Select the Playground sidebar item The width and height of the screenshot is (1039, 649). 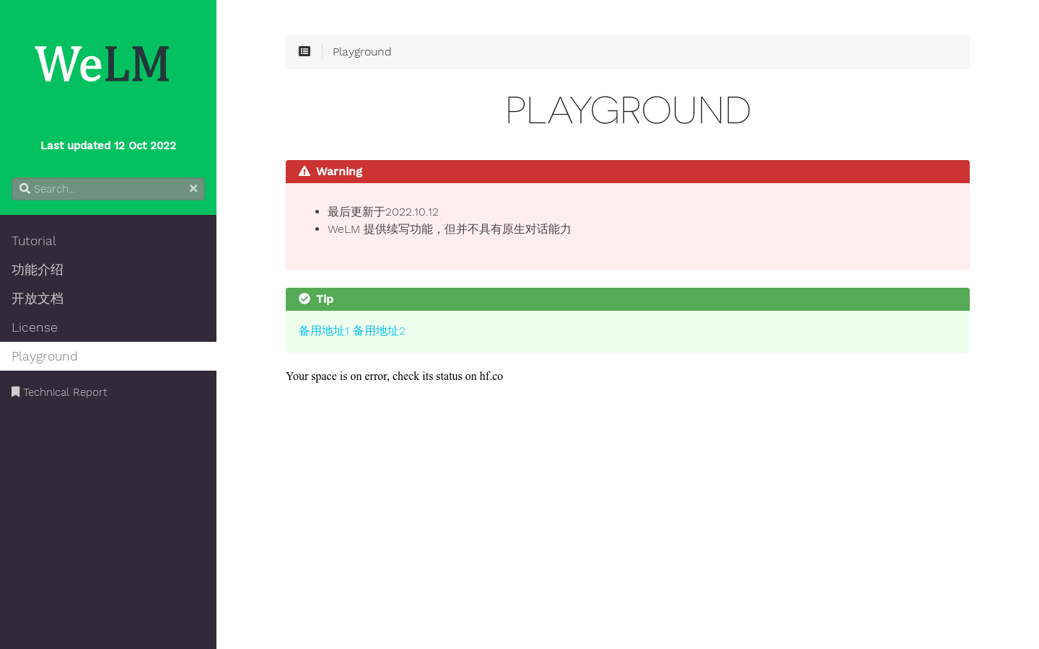(x=108, y=356)
